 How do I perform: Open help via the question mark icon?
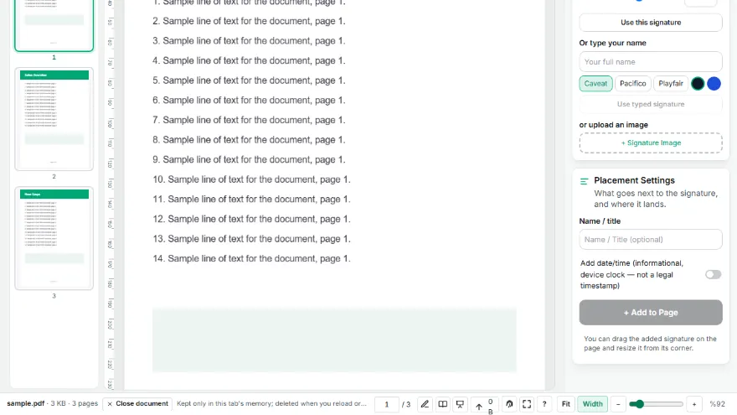tap(544, 404)
